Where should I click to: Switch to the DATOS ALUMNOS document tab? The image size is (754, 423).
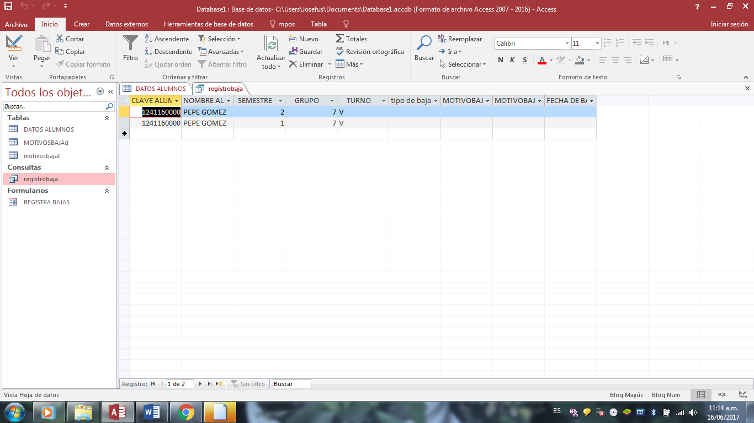pyautogui.click(x=155, y=89)
